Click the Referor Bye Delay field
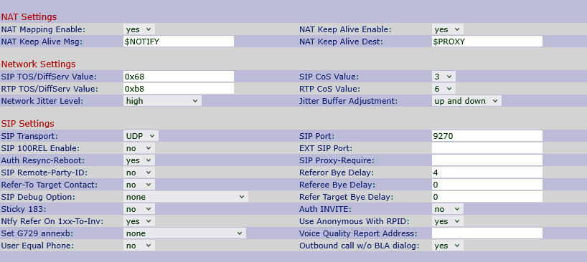 [487, 173]
